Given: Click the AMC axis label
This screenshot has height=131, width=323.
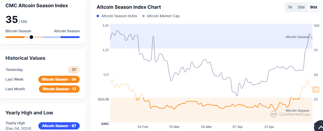Looking at the screenshot, I should click(105, 124).
